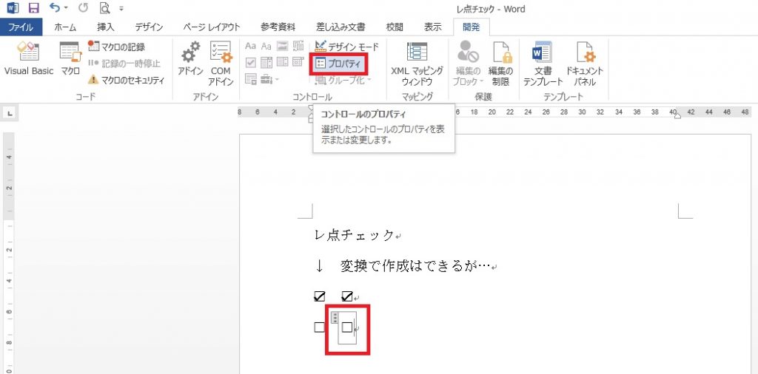Click the レ点チェック heading text in document

(355, 236)
